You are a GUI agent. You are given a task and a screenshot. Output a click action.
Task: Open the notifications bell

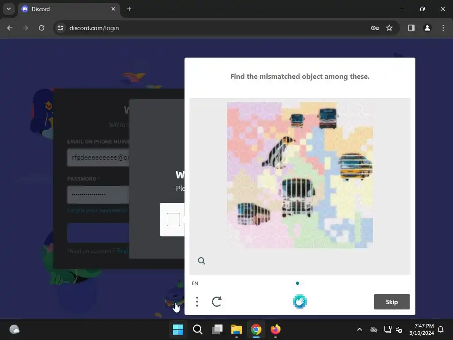(441, 329)
